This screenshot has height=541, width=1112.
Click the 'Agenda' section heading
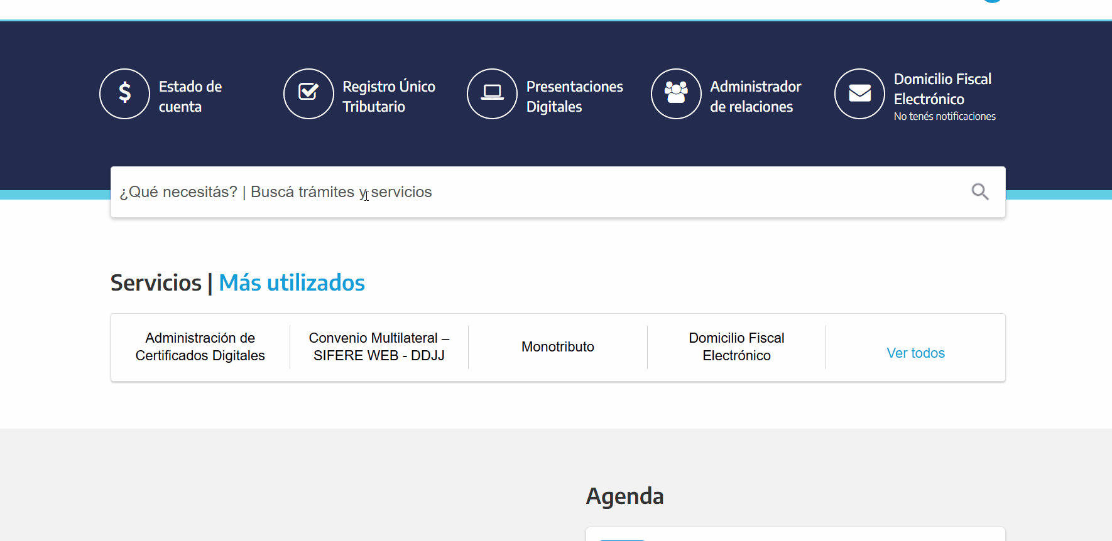624,496
